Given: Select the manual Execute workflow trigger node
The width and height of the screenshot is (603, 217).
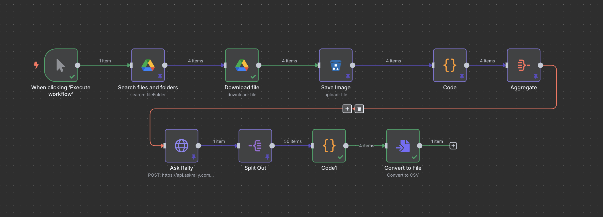Looking at the screenshot, I should [61, 65].
